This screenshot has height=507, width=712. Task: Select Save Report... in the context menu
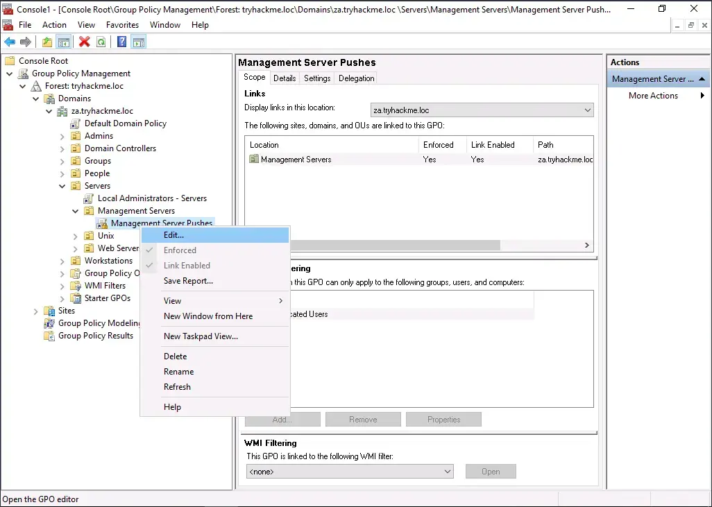pos(215,281)
